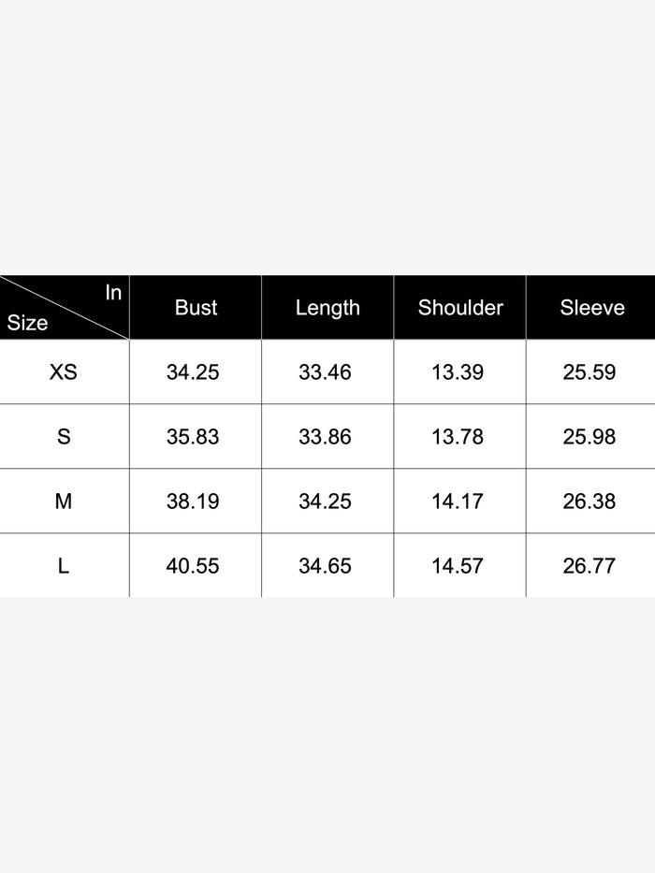Select the 25.59 sleeve cell
This screenshot has width=655, height=873.
(589, 372)
